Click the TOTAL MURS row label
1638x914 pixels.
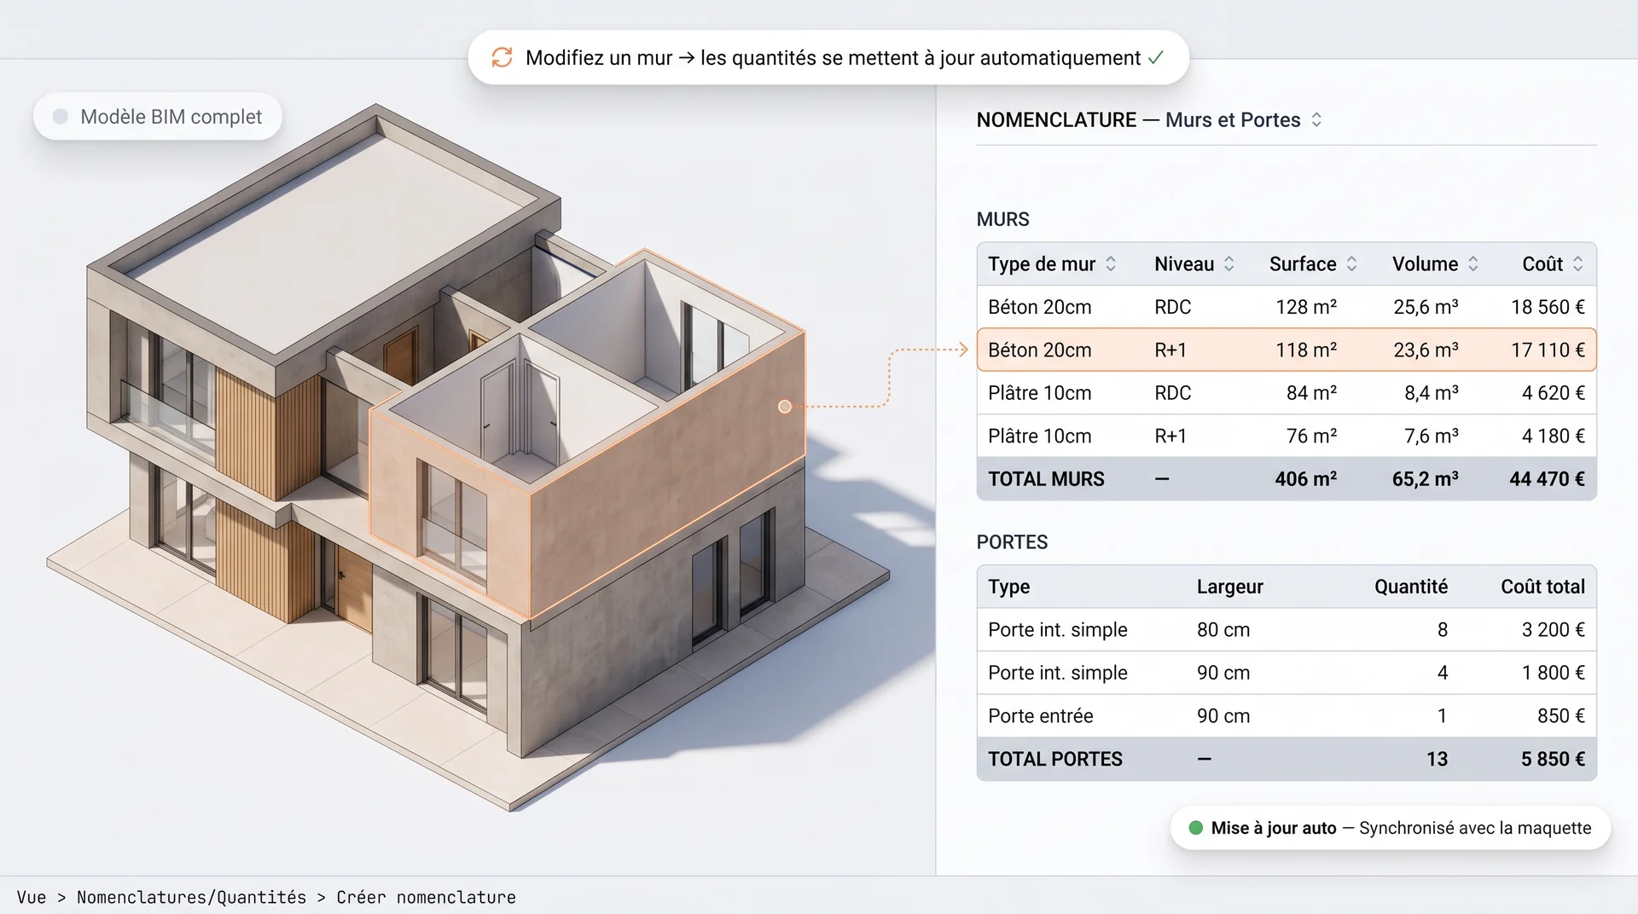click(1046, 479)
